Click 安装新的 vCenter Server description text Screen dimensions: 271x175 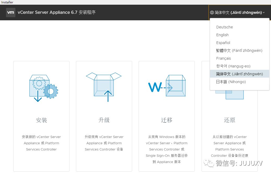(41, 143)
